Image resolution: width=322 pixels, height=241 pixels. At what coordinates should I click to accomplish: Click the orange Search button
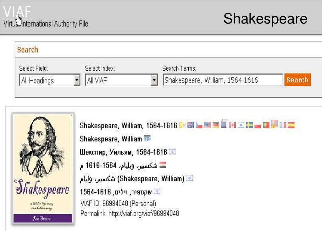tap(297, 80)
